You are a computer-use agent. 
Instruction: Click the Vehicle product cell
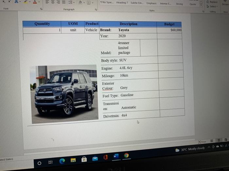click(91, 30)
